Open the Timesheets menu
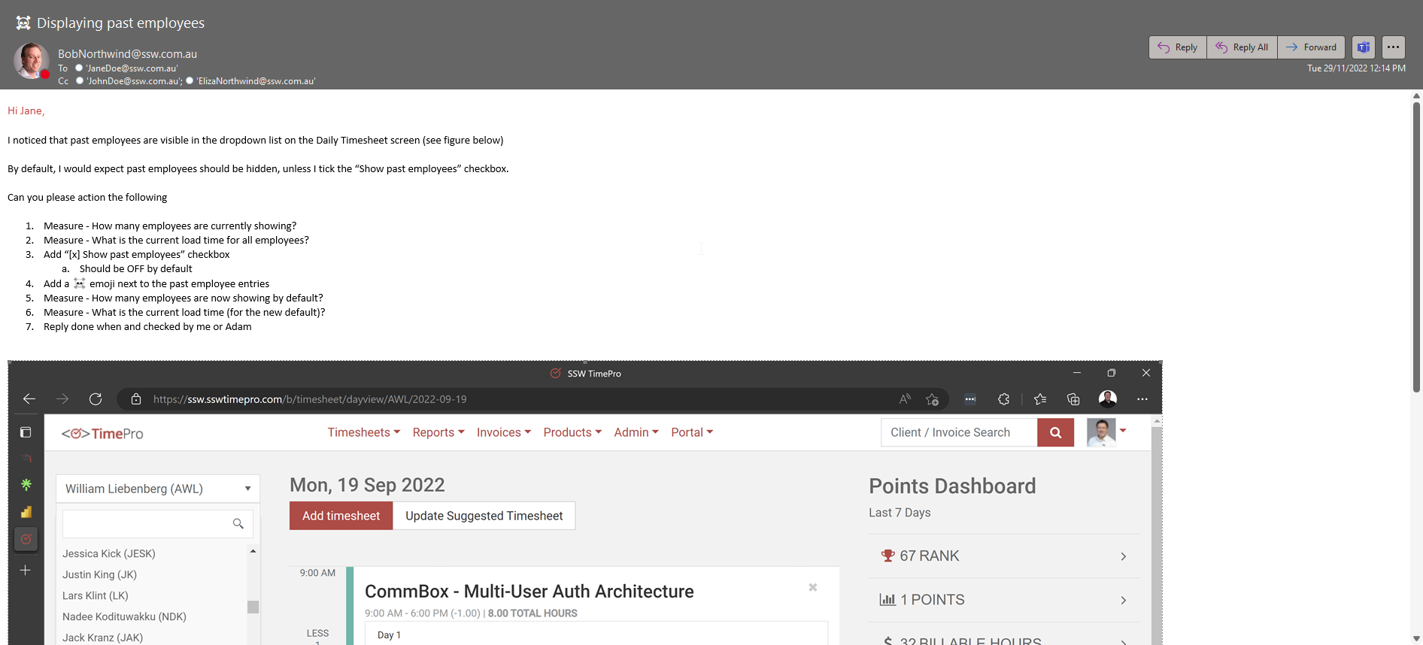 363,432
